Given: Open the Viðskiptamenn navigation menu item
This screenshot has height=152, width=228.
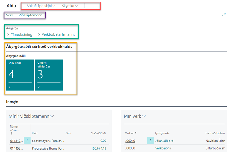Looking at the screenshot, I should point(30,15).
